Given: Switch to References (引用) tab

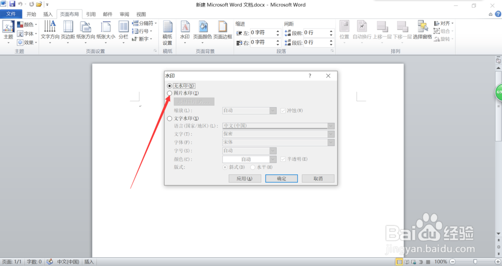Looking at the screenshot, I should 91,14.
